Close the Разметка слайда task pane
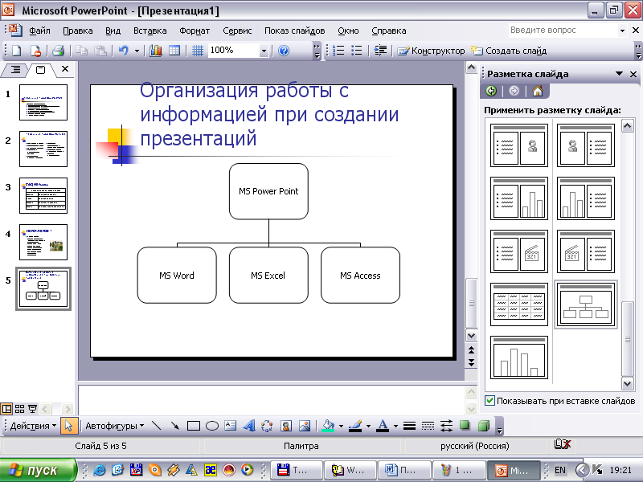The height and width of the screenshot is (482, 643). (x=633, y=74)
